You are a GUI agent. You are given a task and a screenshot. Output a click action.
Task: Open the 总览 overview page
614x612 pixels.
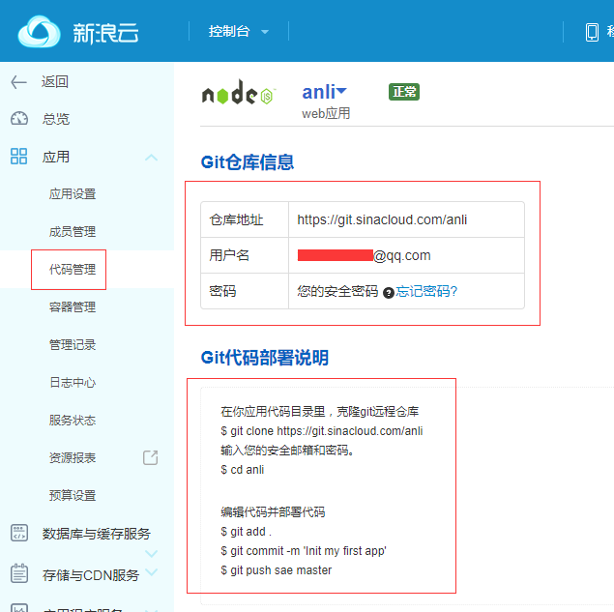click(56, 119)
